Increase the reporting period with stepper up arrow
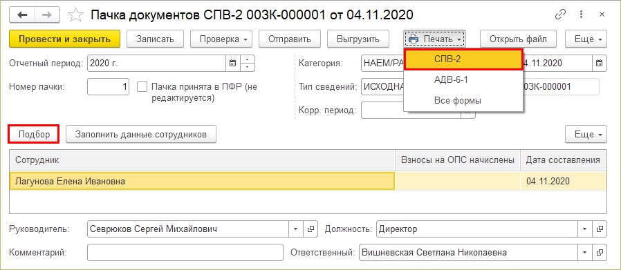This screenshot has width=621, height=270. click(247, 59)
